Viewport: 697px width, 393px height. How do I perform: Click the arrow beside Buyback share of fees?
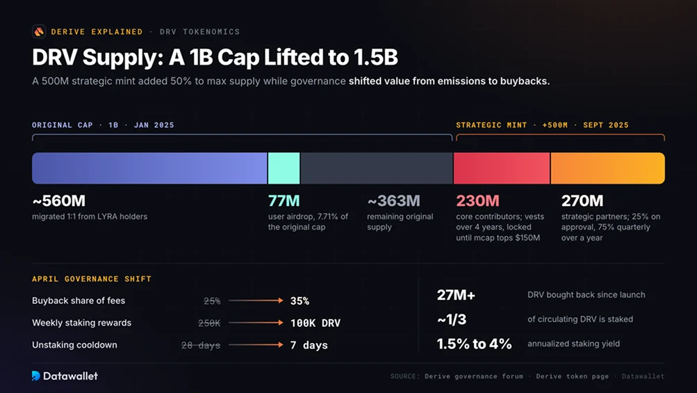point(256,300)
